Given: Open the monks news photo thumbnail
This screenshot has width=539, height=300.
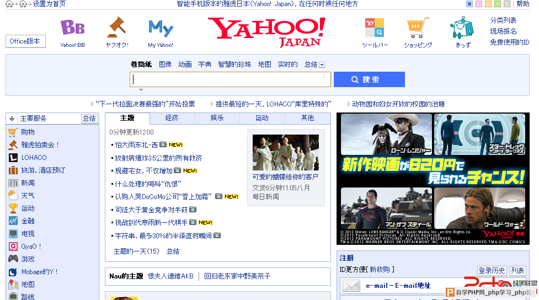Looking at the screenshot, I should click(286, 152).
